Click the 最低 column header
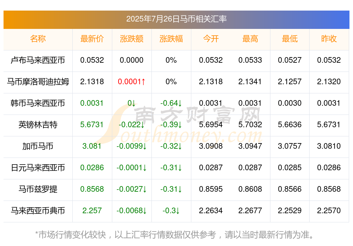The height and width of the screenshot is (246, 353). [x=290, y=39]
